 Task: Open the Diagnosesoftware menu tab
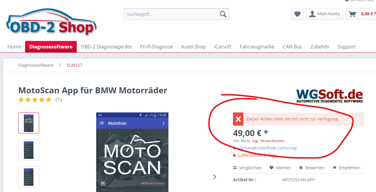51,47
